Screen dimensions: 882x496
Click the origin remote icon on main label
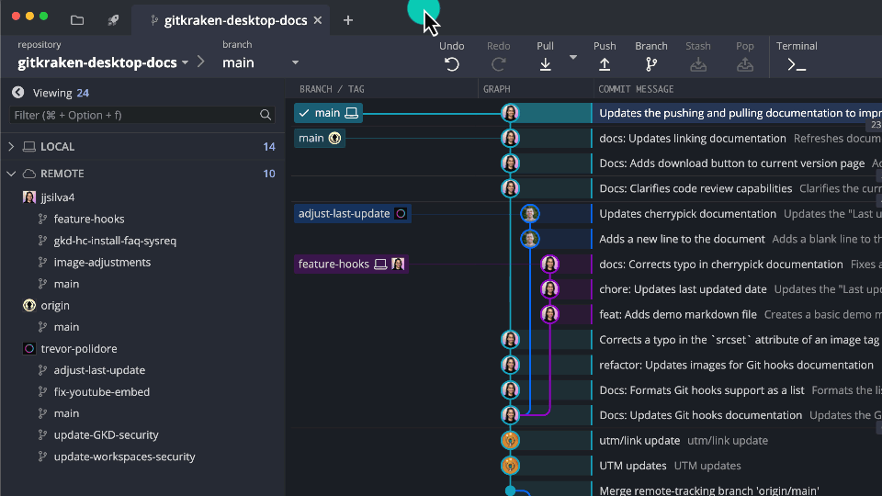(x=334, y=139)
